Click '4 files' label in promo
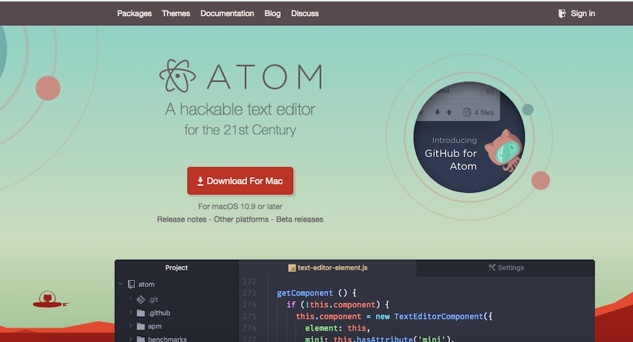The image size is (633, 342). pos(484,112)
